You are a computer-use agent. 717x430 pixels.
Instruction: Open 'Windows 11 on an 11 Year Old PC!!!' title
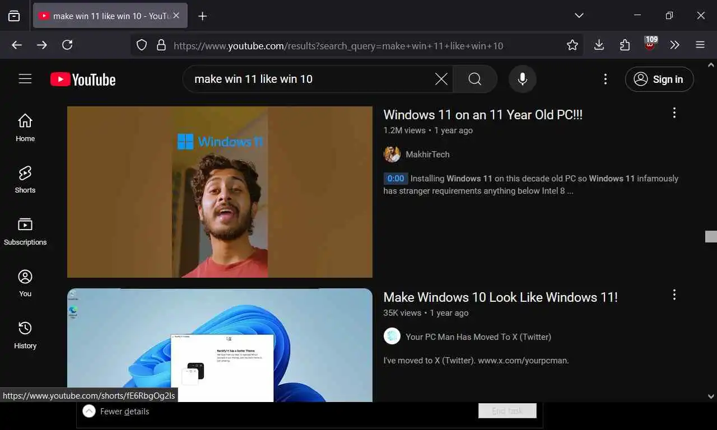pos(483,115)
